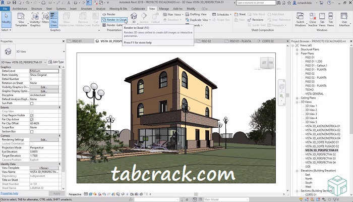Toggle Thin Lines display
Image resolution: width=353 pixels, height=202 pixels.
coord(53,20)
